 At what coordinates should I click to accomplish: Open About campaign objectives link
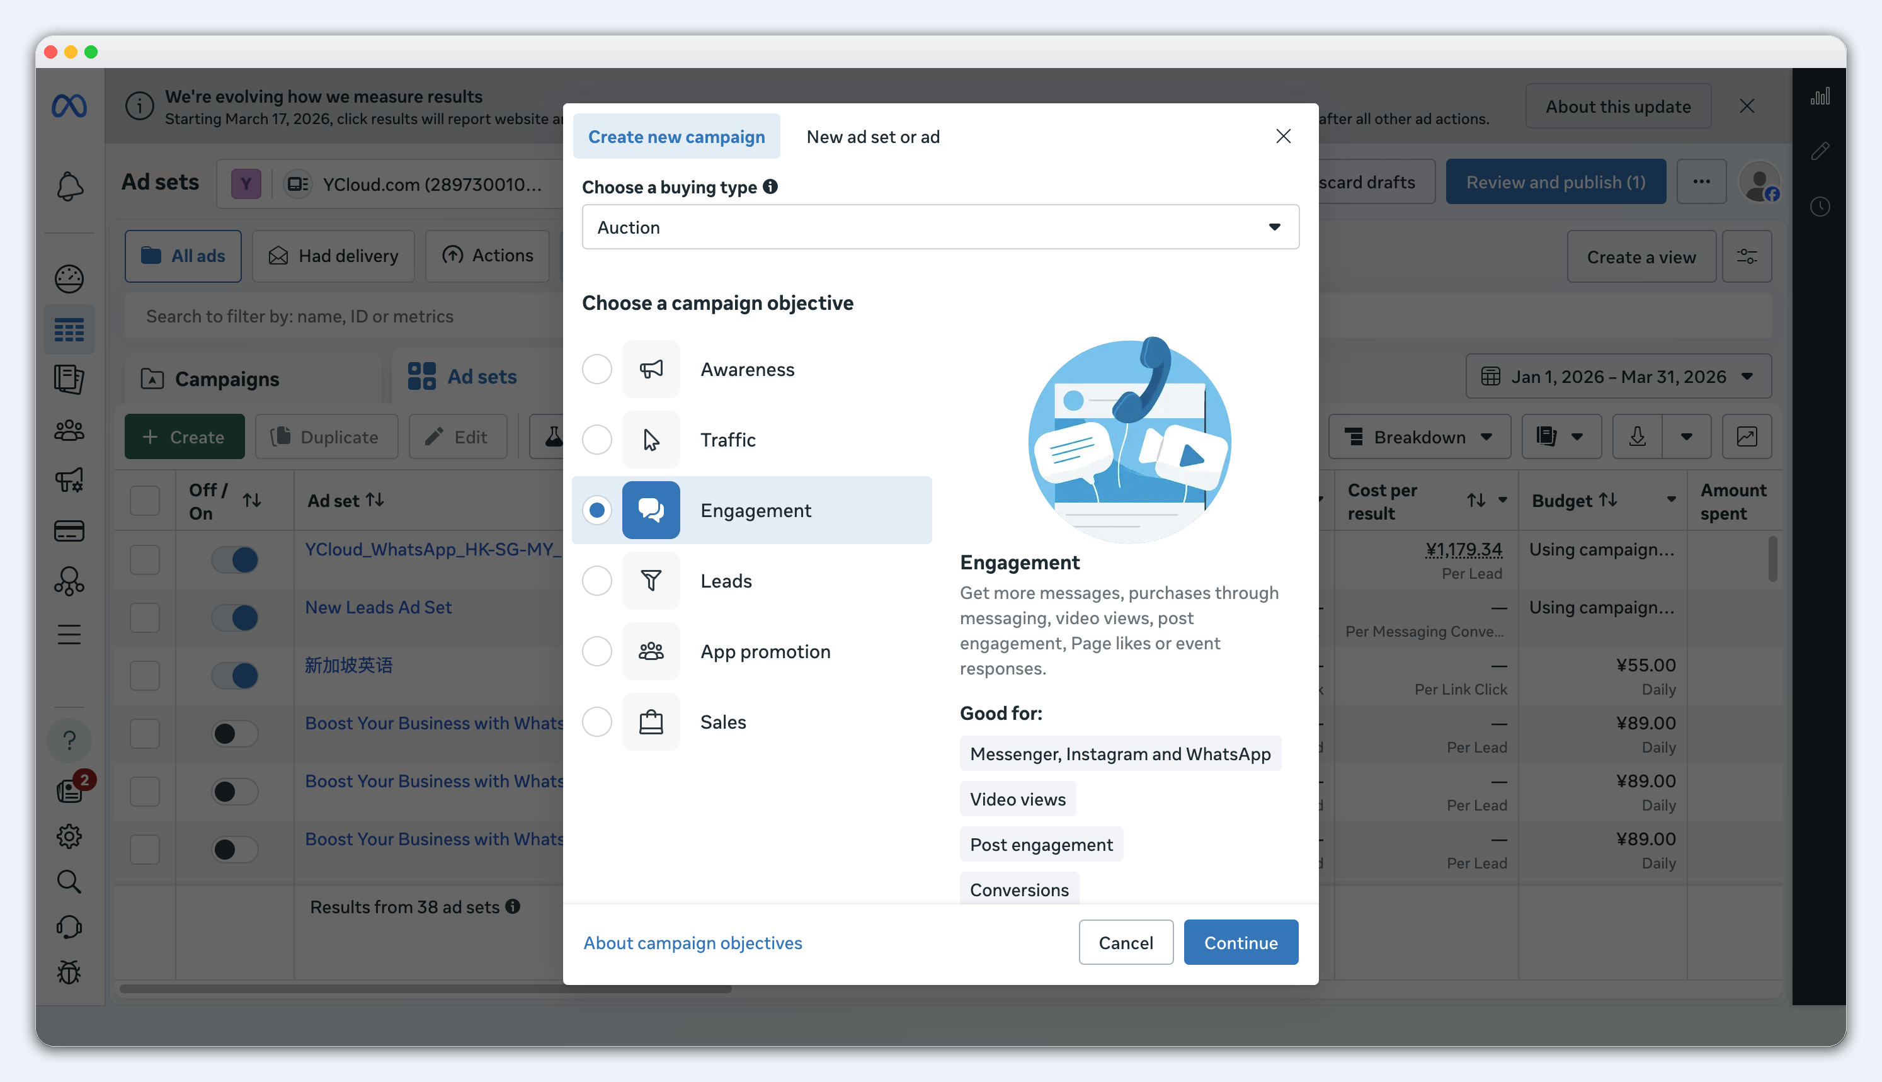[x=692, y=942]
